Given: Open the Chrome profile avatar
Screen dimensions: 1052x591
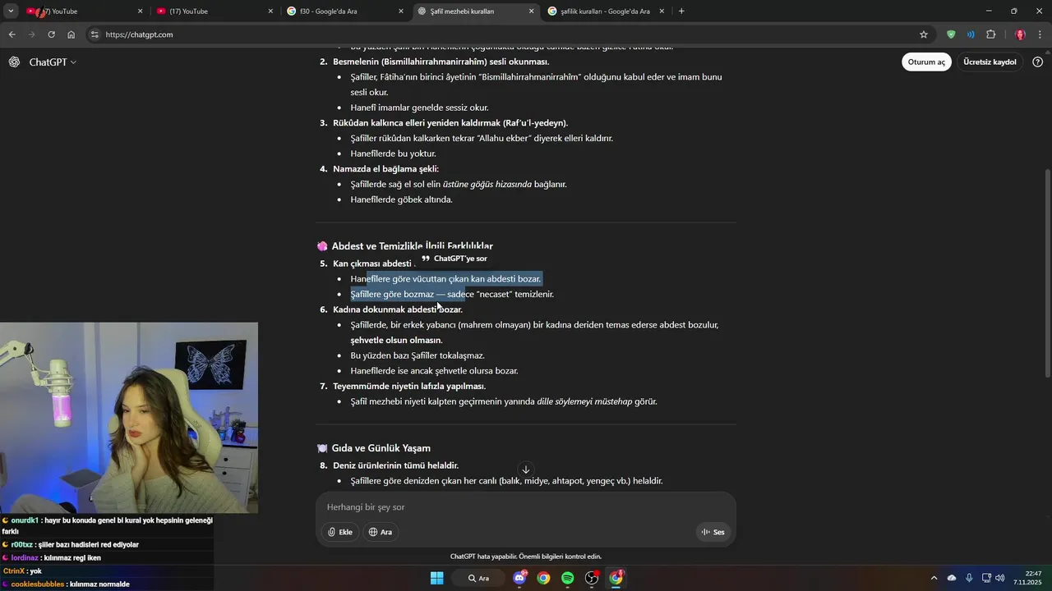Looking at the screenshot, I should click(x=1020, y=34).
